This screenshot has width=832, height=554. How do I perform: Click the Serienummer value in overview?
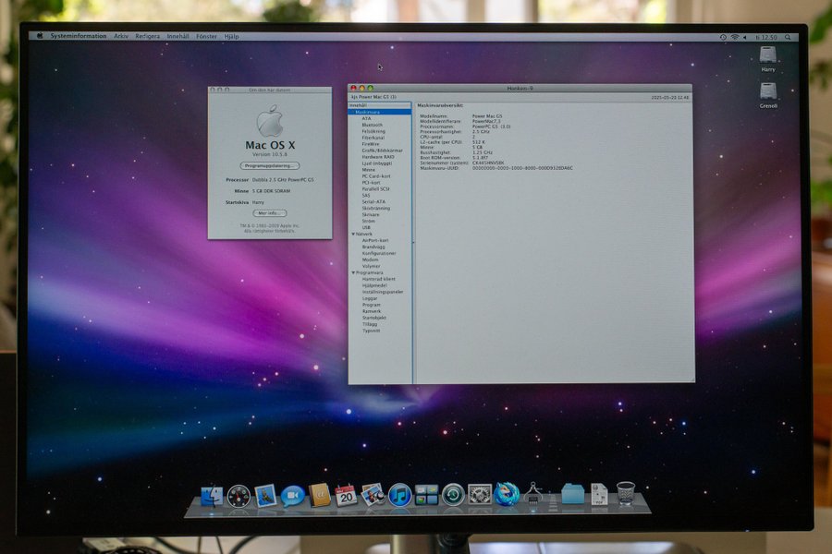click(x=488, y=163)
